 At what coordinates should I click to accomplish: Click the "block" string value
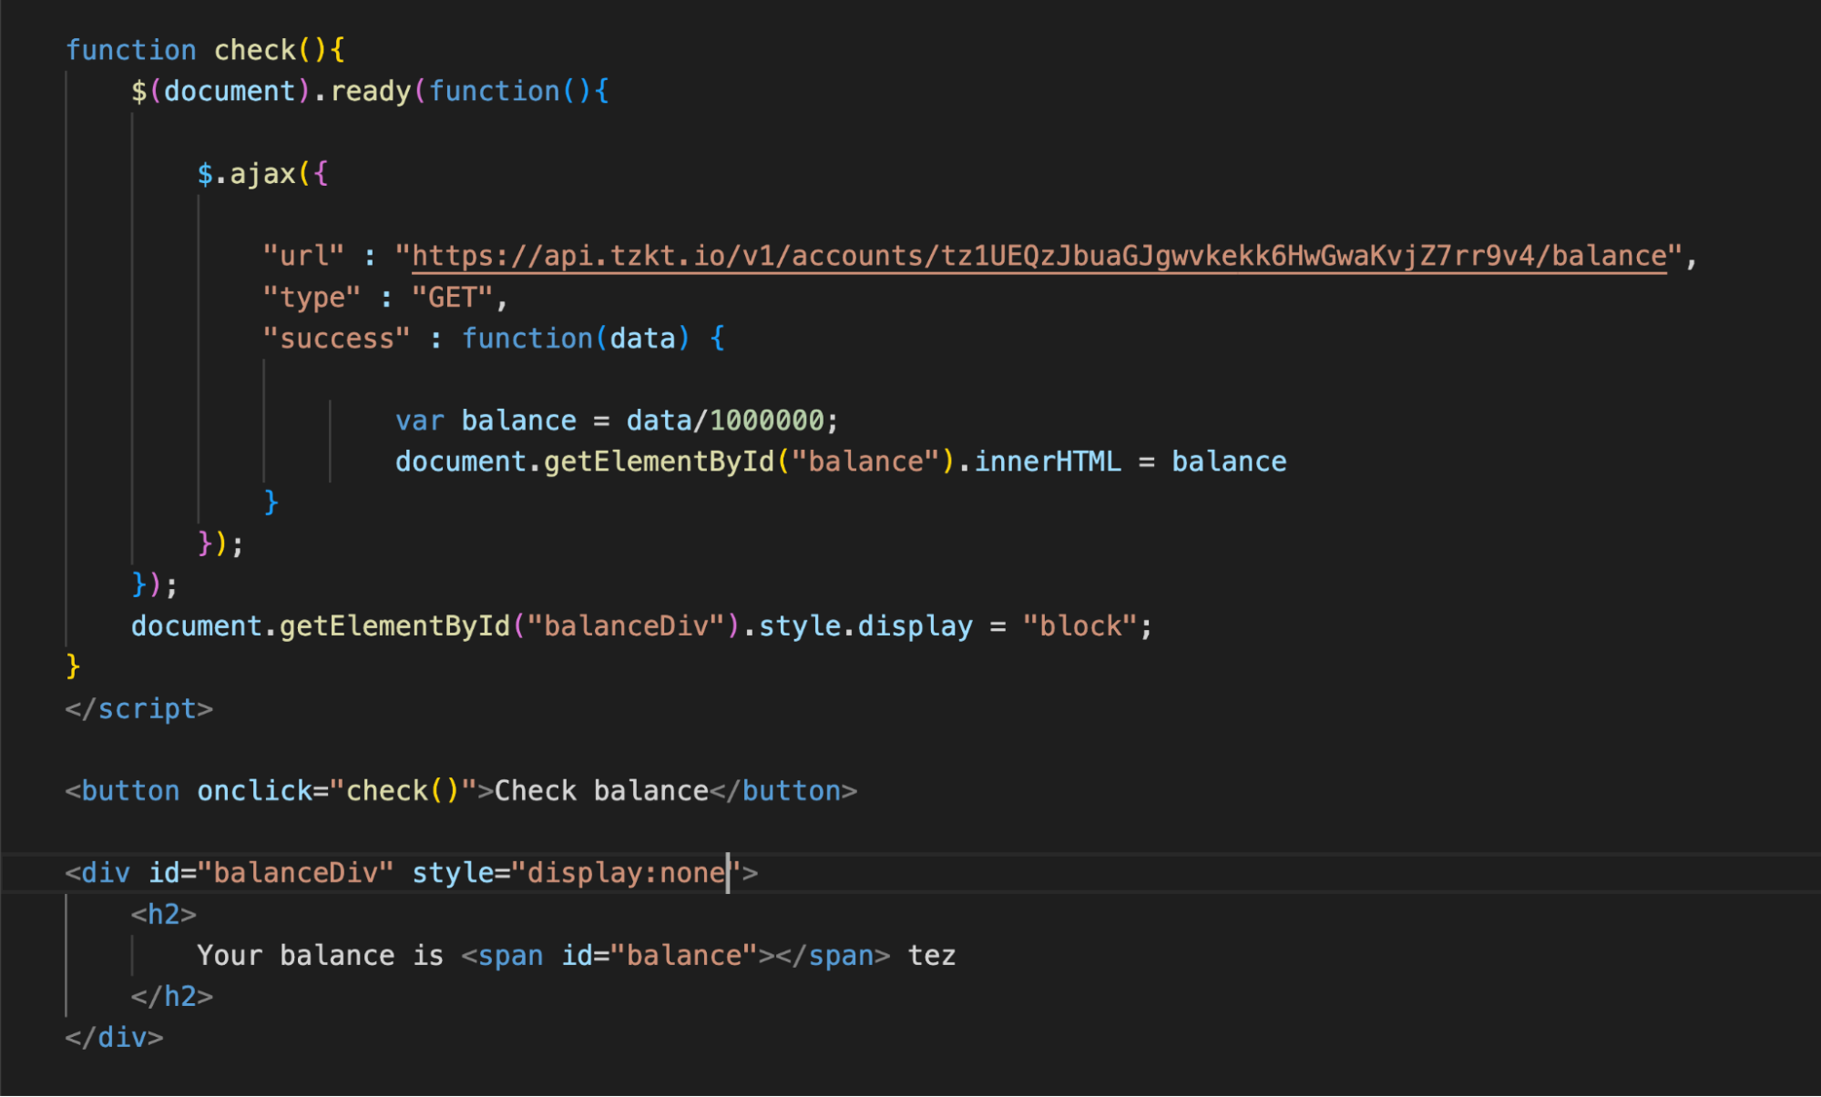[x=1079, y=626]
